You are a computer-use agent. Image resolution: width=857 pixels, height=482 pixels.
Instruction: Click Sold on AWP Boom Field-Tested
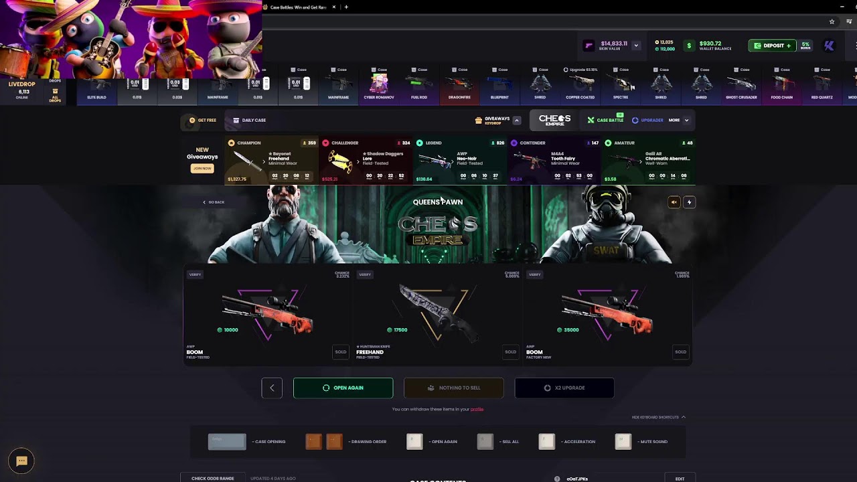click(341, 351)
